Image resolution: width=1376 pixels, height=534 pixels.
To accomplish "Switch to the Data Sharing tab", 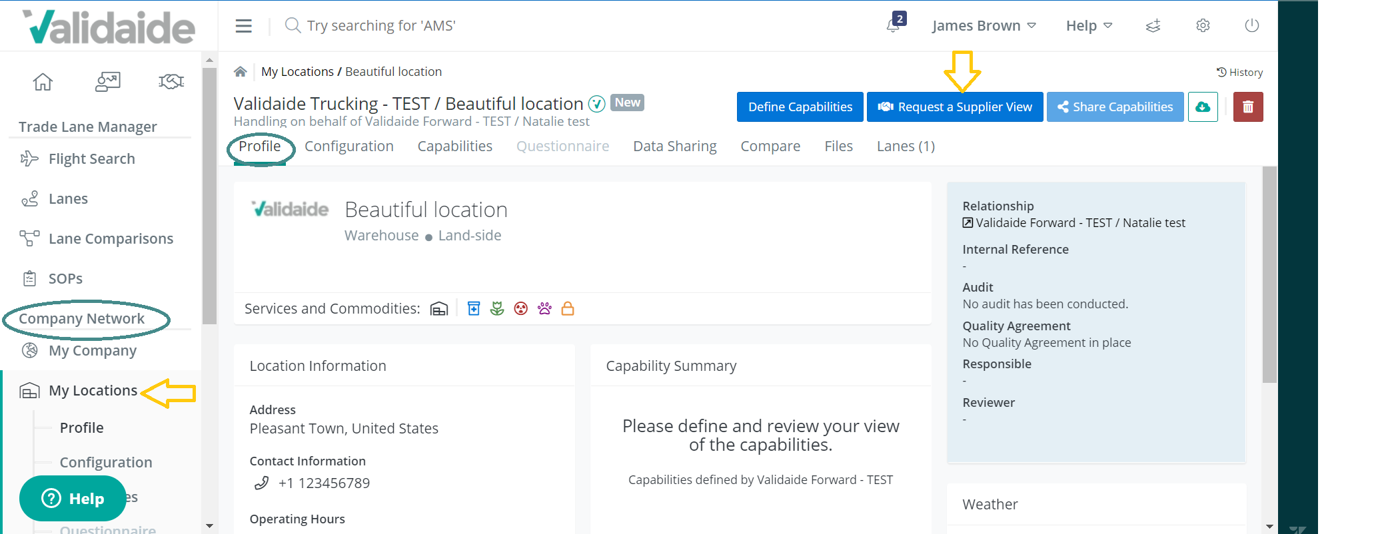I will 675,146.
